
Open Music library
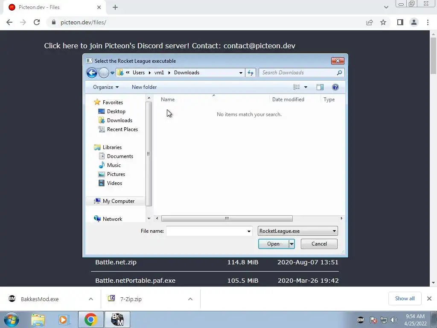pyautogui.click(x=114, y=165)
